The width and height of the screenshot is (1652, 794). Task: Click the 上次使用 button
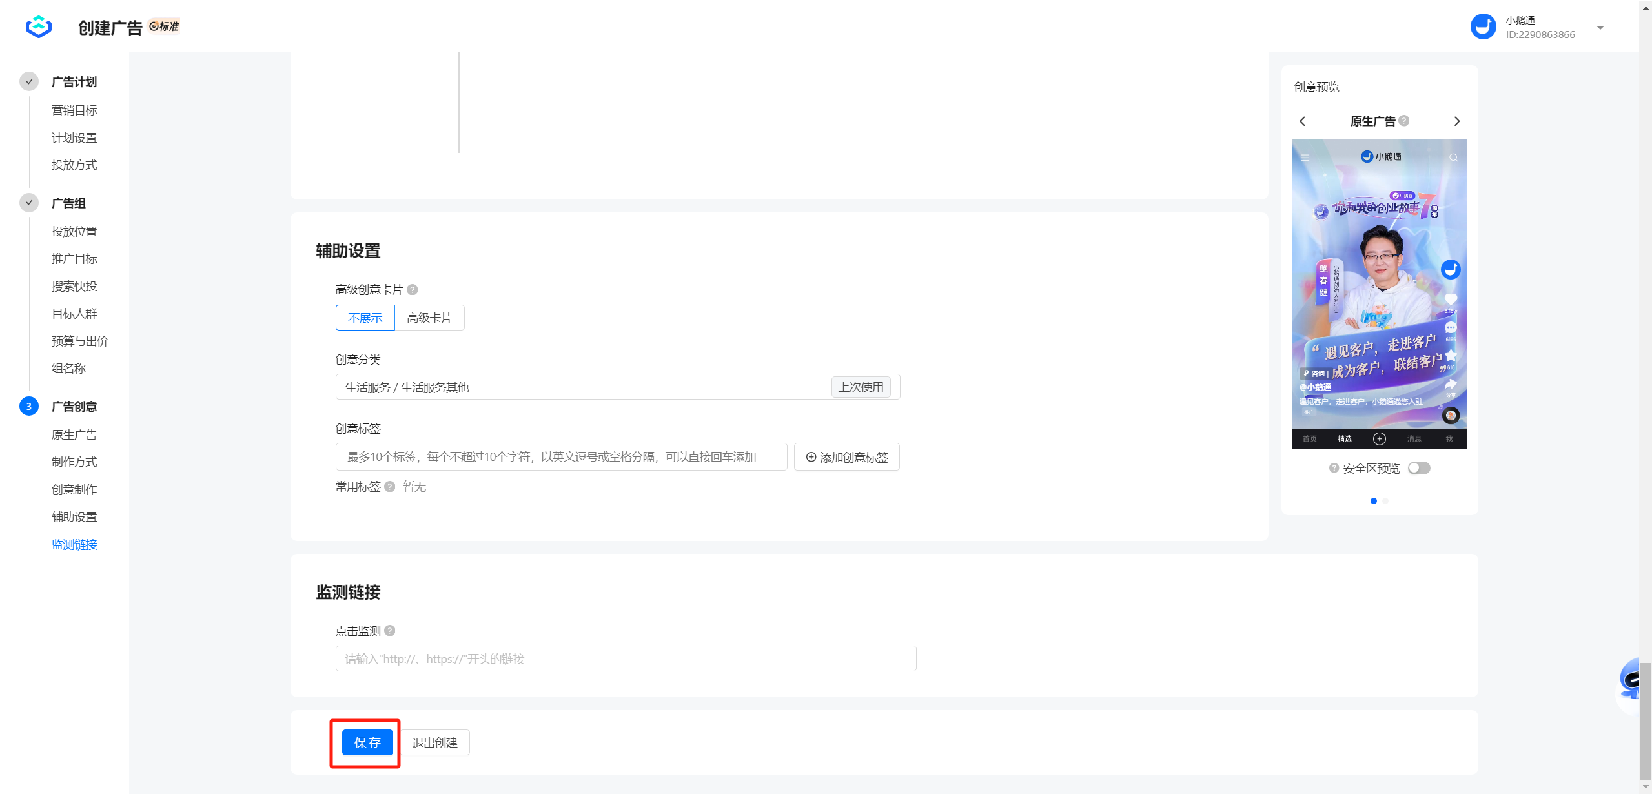point(861,387)
